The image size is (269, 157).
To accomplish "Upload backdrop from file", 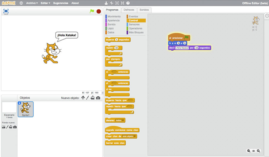I will [11, 127].
